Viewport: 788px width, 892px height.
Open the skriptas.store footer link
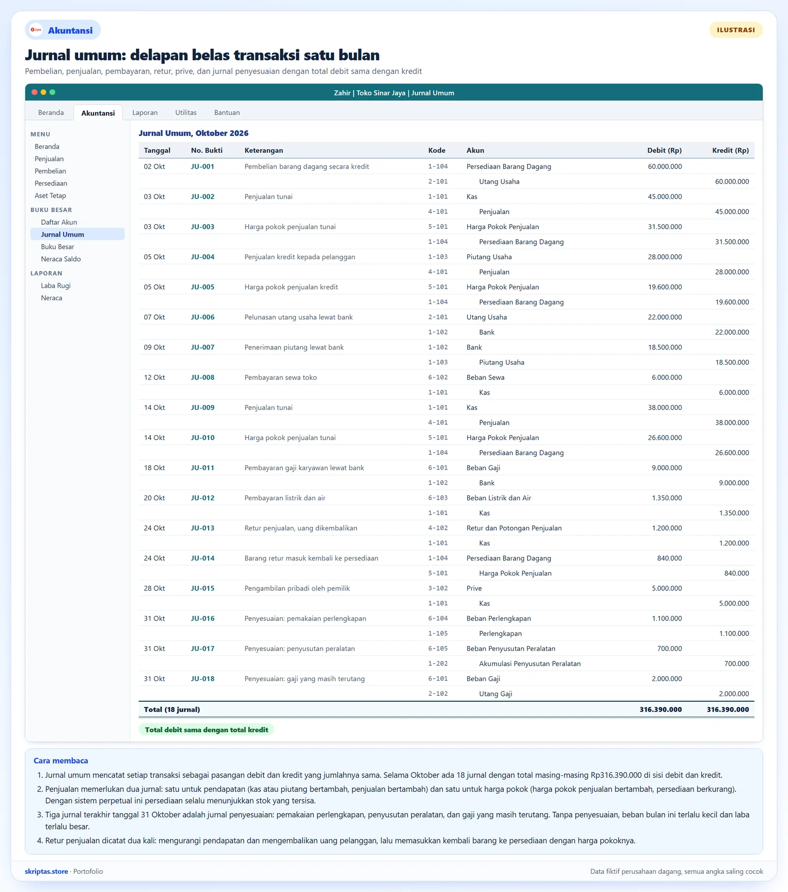pos(46,871)
